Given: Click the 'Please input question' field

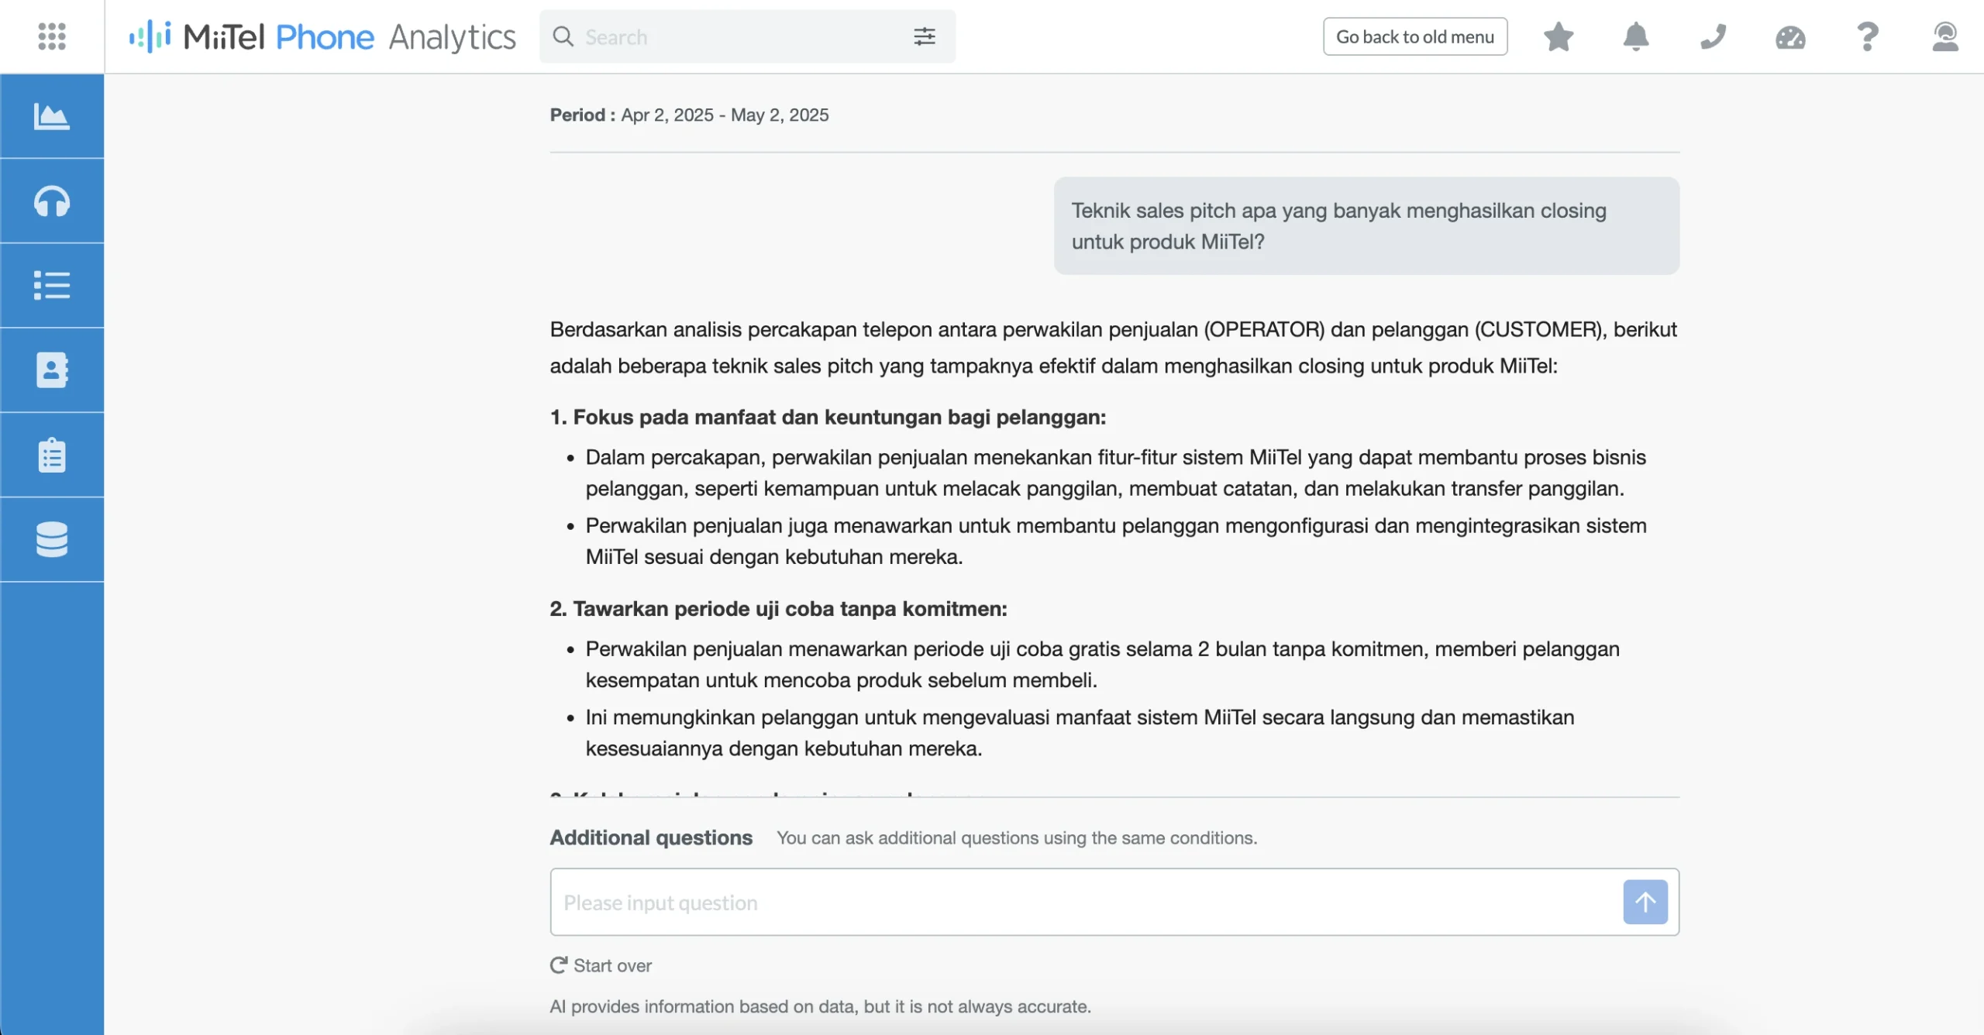Looking at the screenshot, I should coord(930,902).
